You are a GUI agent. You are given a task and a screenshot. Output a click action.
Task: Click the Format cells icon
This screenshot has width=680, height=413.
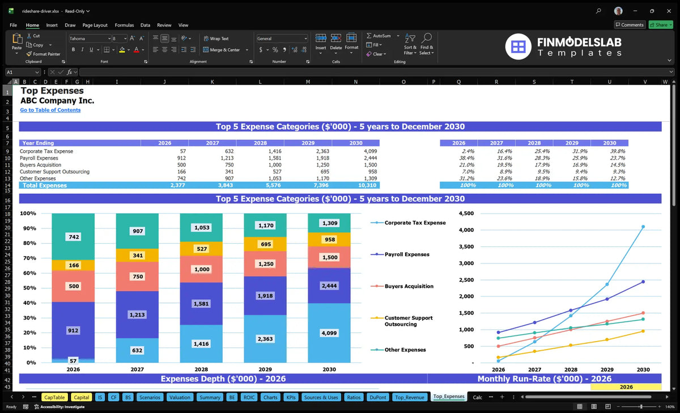coord(351,38)
